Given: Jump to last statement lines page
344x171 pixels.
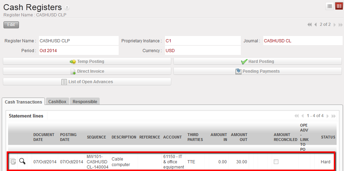Looking at the screenshot, I should click(x=333, y=116).
